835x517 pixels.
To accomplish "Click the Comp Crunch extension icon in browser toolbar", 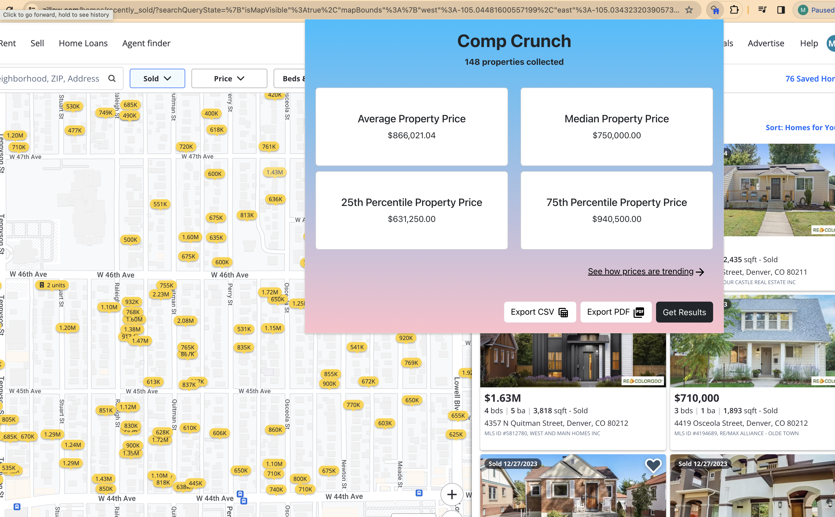I will (715, 10).
